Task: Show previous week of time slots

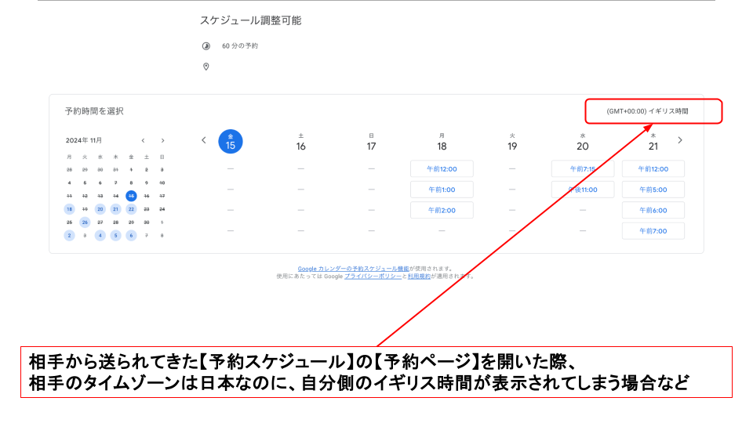Action: 204,140
